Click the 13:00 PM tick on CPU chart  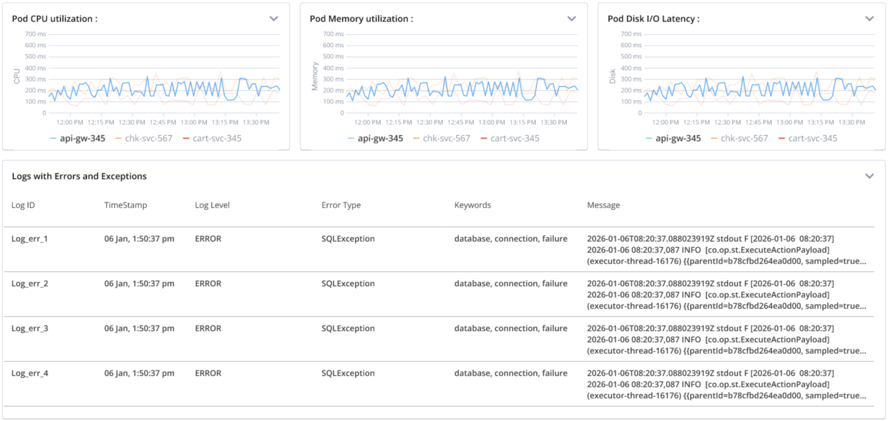[x=194, y=122]
